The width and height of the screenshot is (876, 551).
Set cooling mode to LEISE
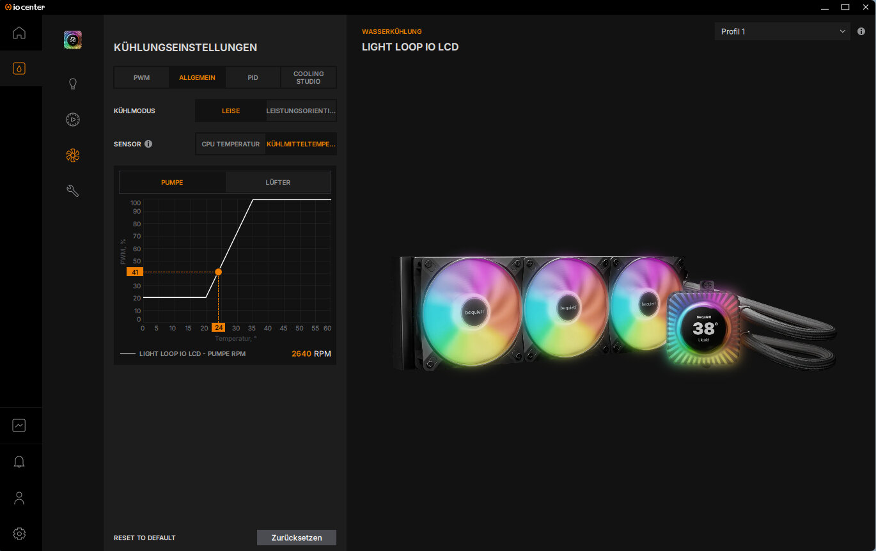click(231, 111)
